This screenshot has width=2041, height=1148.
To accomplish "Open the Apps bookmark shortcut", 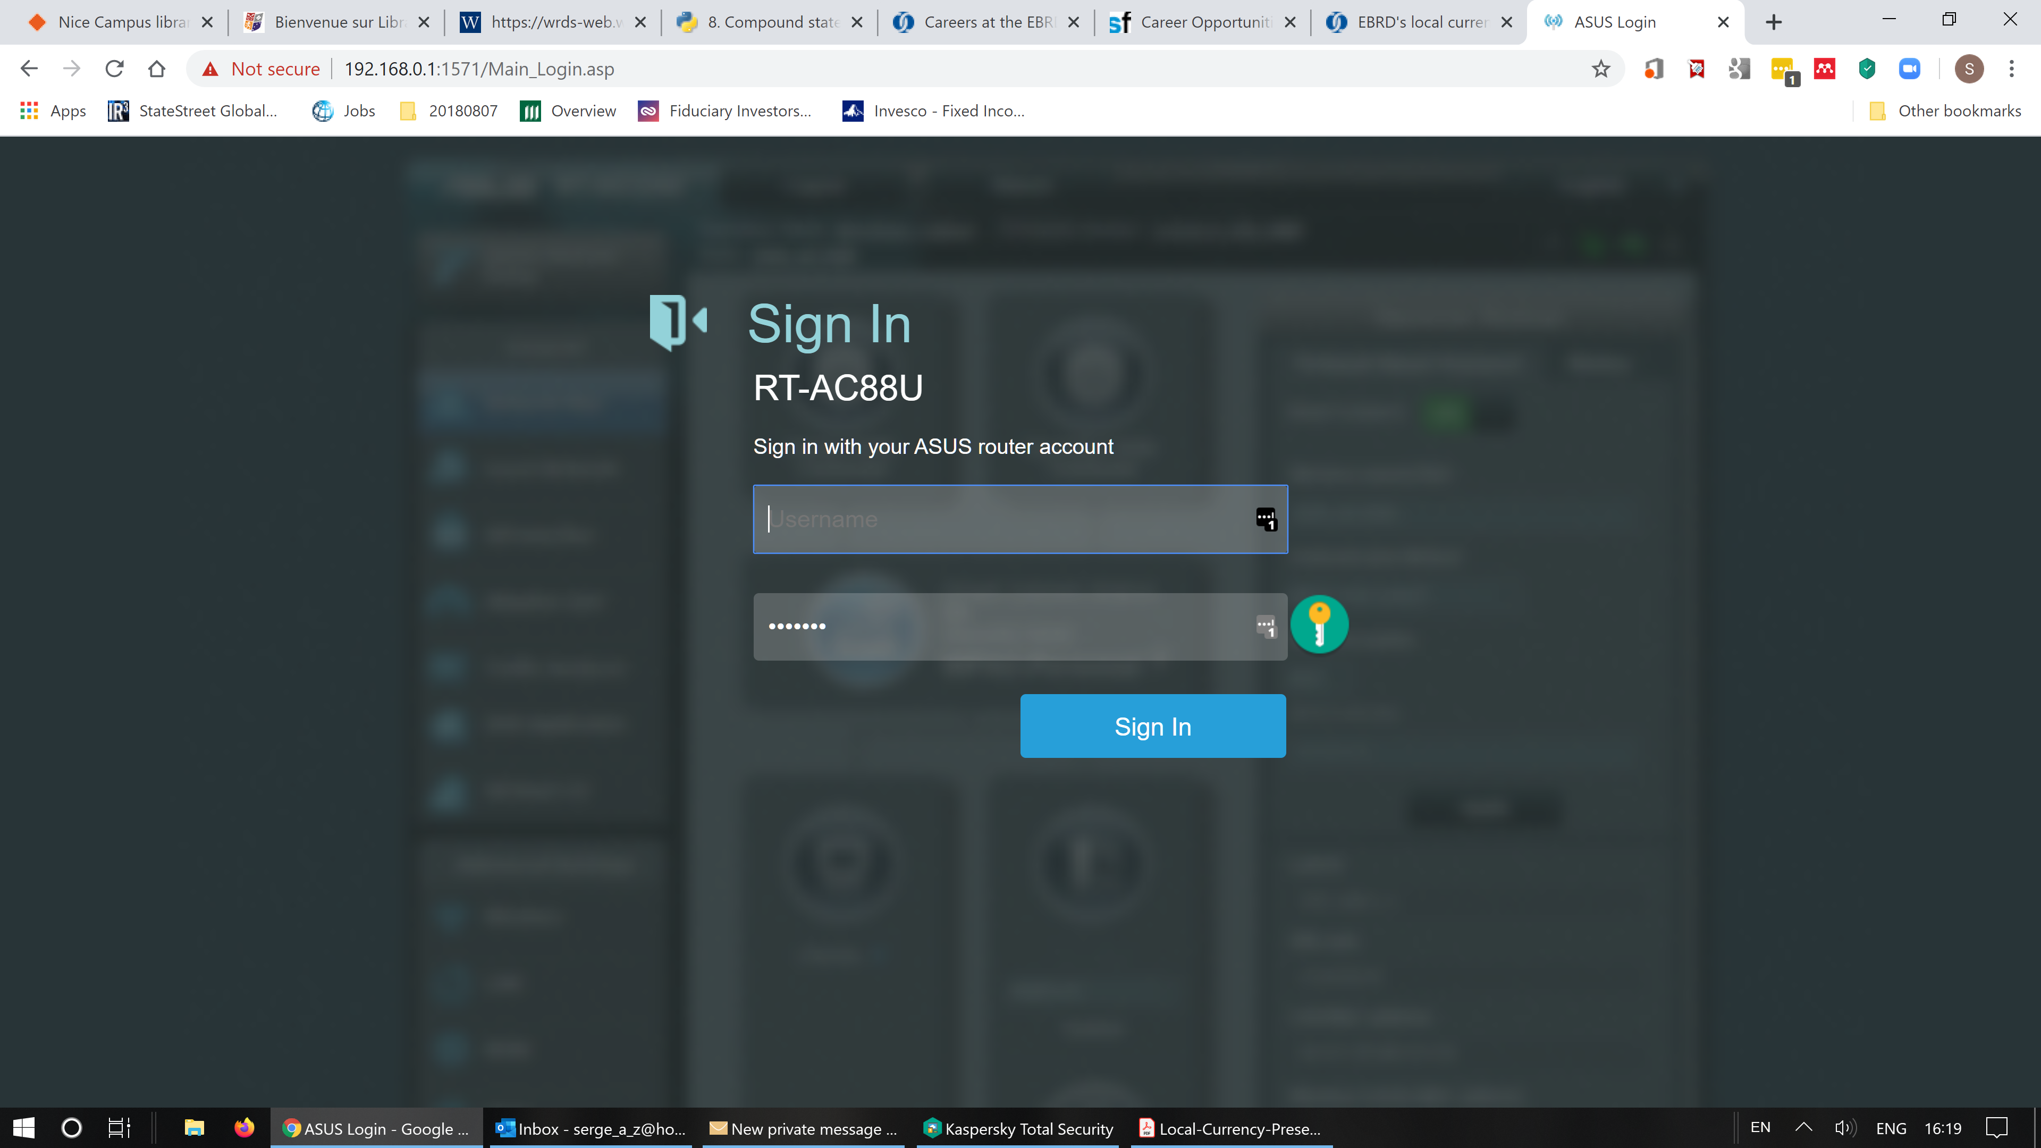I will (53, 111).
